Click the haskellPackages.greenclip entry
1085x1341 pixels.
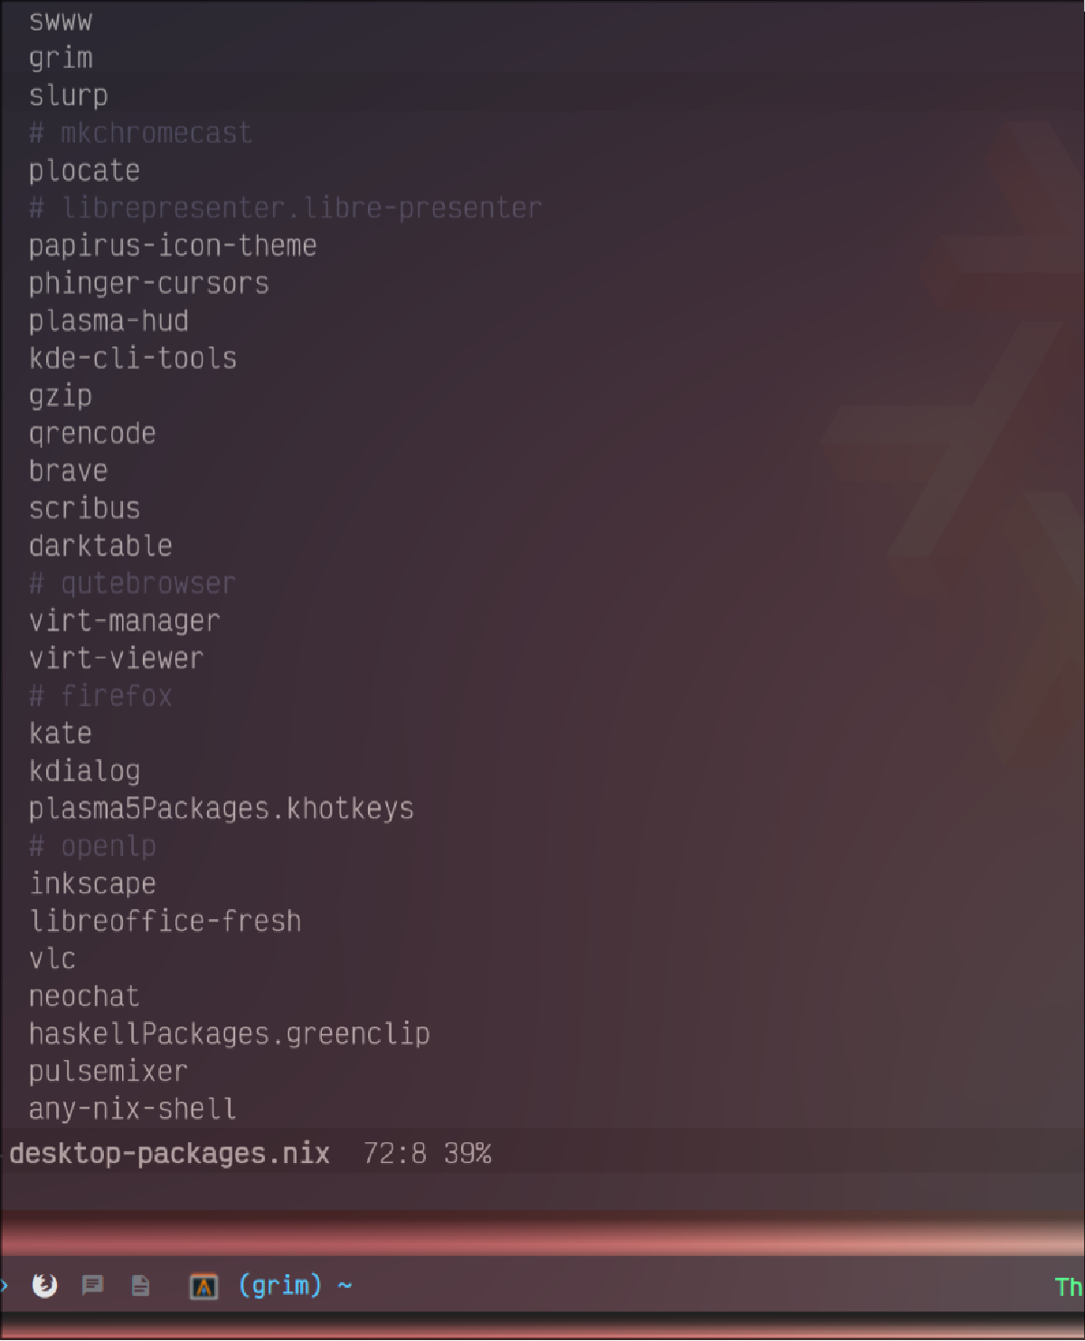230,1034
